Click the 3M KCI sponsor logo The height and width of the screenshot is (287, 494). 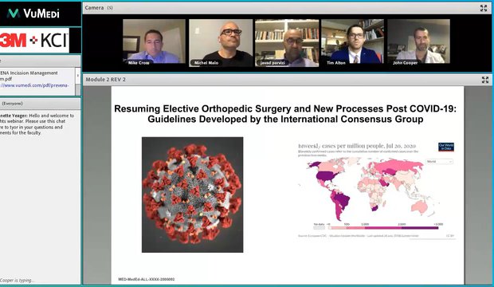(x=34, y=41)
